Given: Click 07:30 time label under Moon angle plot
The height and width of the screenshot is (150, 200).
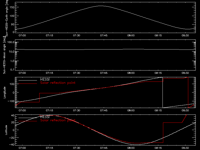Looking at the screenshot, I should coord(76,73).
